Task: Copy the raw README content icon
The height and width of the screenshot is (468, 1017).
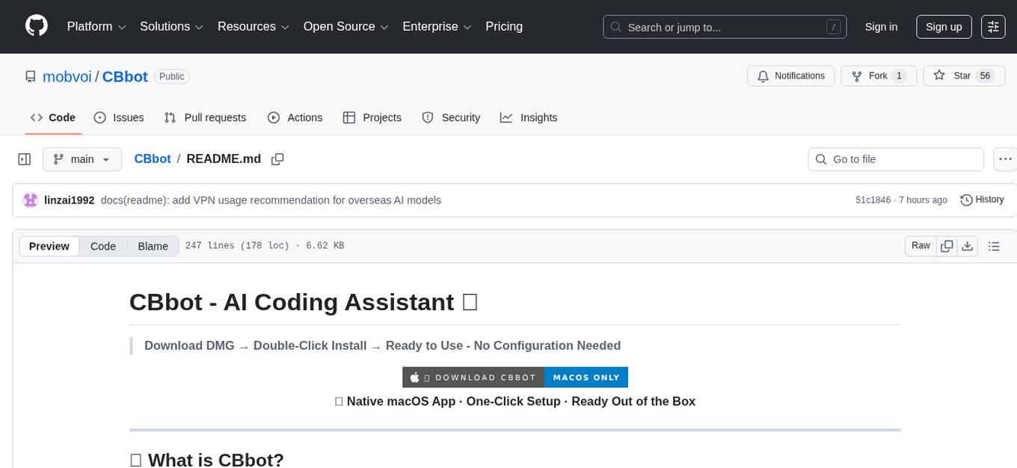Action: tap(947, 245)
